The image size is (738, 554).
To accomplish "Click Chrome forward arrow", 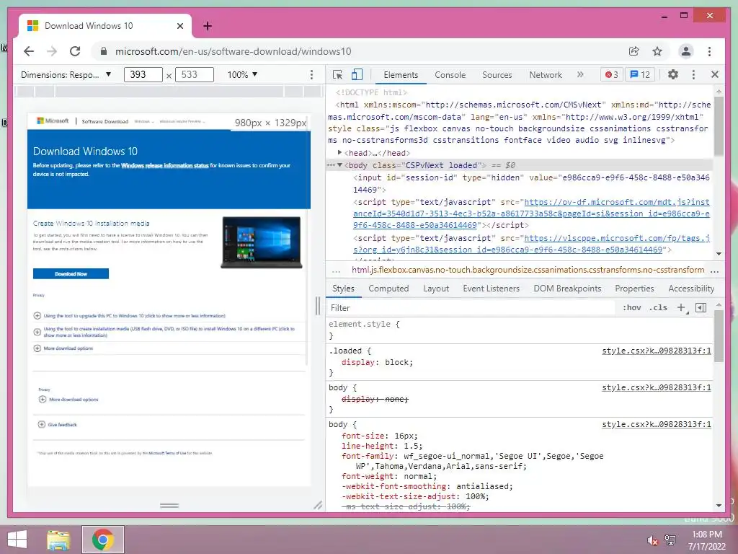I will [52, 51].
